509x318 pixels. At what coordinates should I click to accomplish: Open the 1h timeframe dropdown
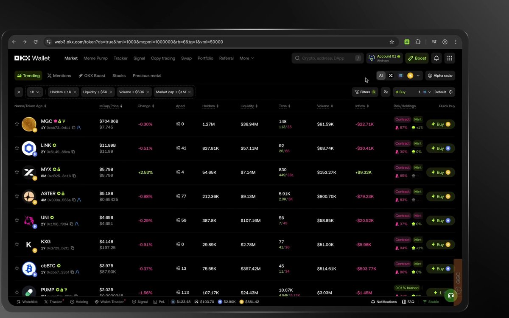pos(34,92)
